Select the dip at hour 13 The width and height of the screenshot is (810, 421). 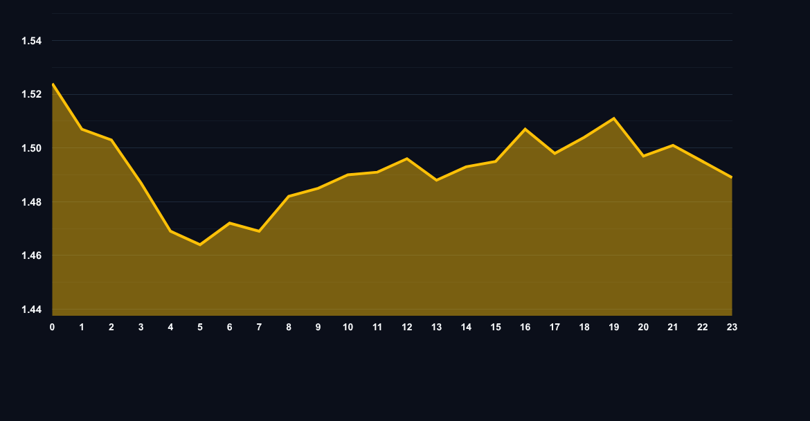click(x=436, y=180)
